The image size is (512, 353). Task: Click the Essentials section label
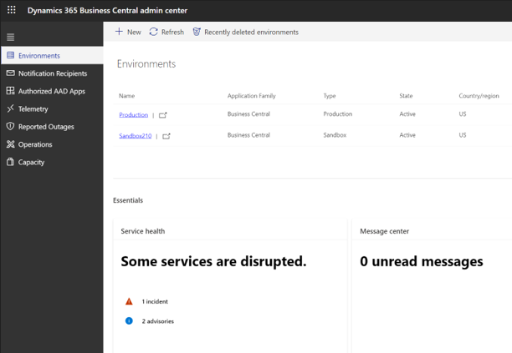pos(128,200)
